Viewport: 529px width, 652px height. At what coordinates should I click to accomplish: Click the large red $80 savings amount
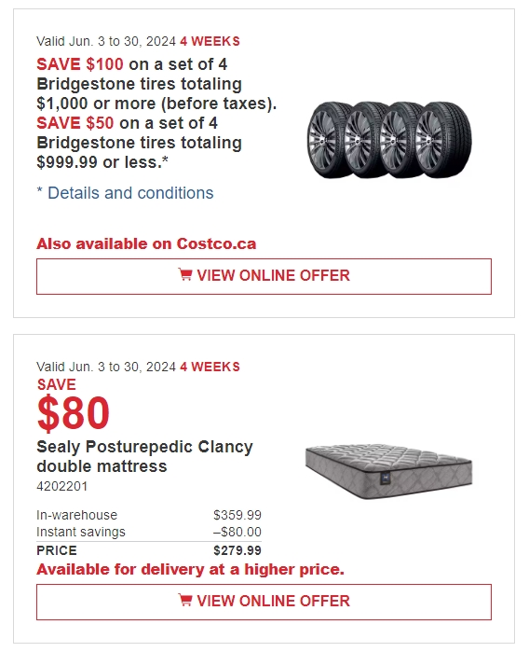coord(73,413)
